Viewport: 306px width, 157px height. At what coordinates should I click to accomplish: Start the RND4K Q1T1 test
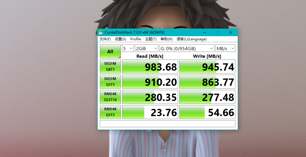coord(110,112)
